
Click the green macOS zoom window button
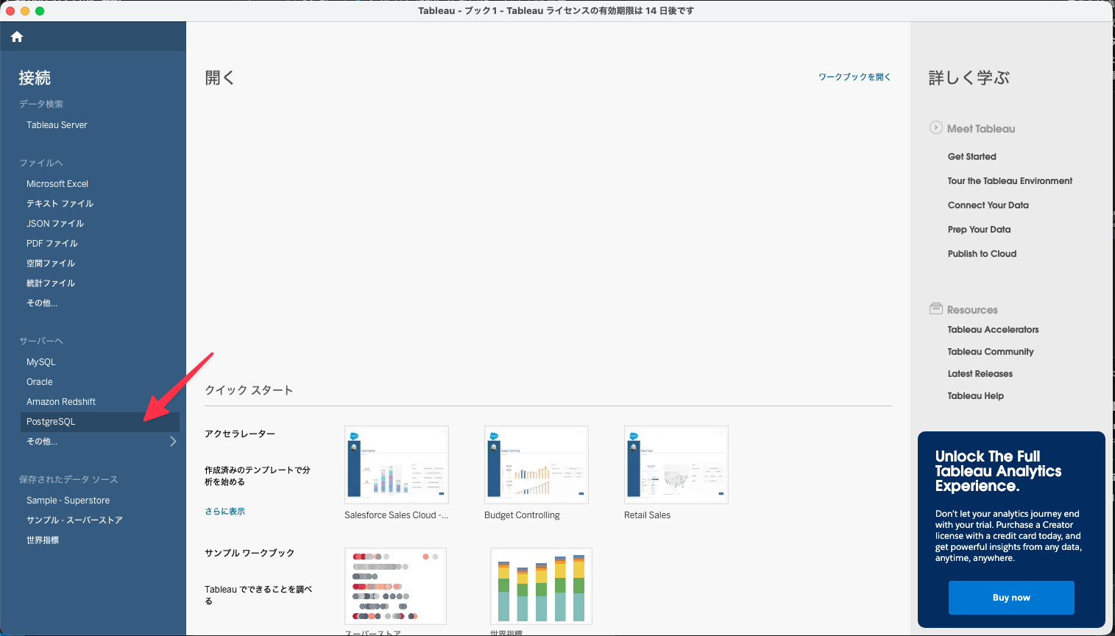40,11
